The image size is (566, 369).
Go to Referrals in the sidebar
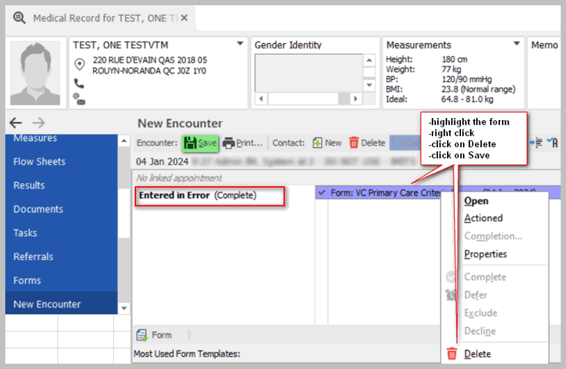pyautogui.click(x=34, y=257)
